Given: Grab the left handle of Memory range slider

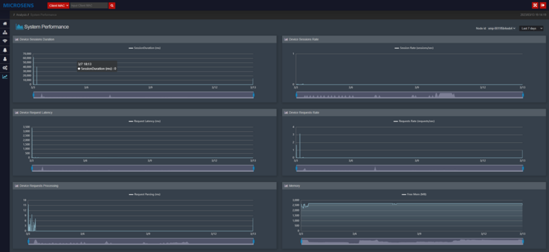Looking at the screenshot, I should pos(301,242).
